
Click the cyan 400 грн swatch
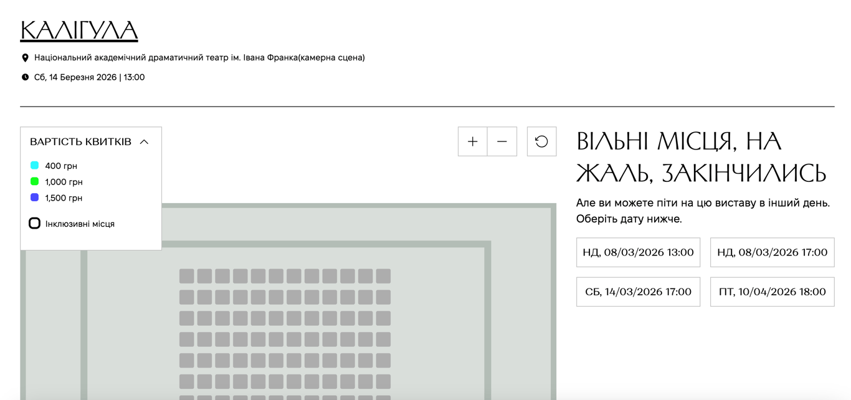point(35,165)
